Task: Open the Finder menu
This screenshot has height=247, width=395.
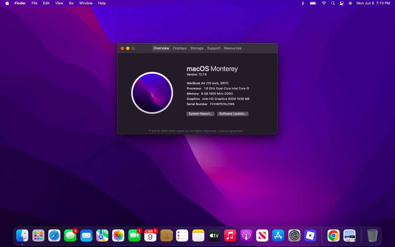Action: tap(20, 3)
